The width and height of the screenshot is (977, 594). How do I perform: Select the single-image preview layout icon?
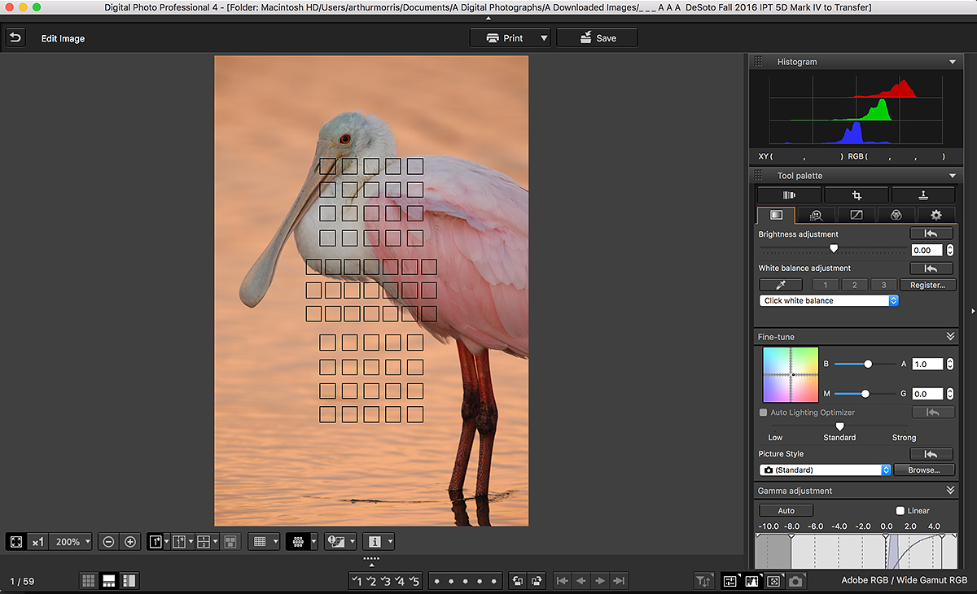pyautogui.click(x=156, y=541)
